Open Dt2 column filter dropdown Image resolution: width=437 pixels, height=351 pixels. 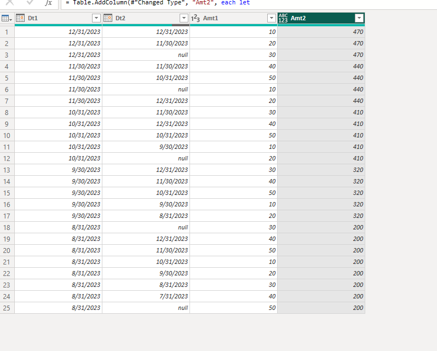pos(183,18)
